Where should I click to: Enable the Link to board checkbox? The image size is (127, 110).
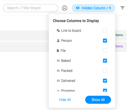105,31
